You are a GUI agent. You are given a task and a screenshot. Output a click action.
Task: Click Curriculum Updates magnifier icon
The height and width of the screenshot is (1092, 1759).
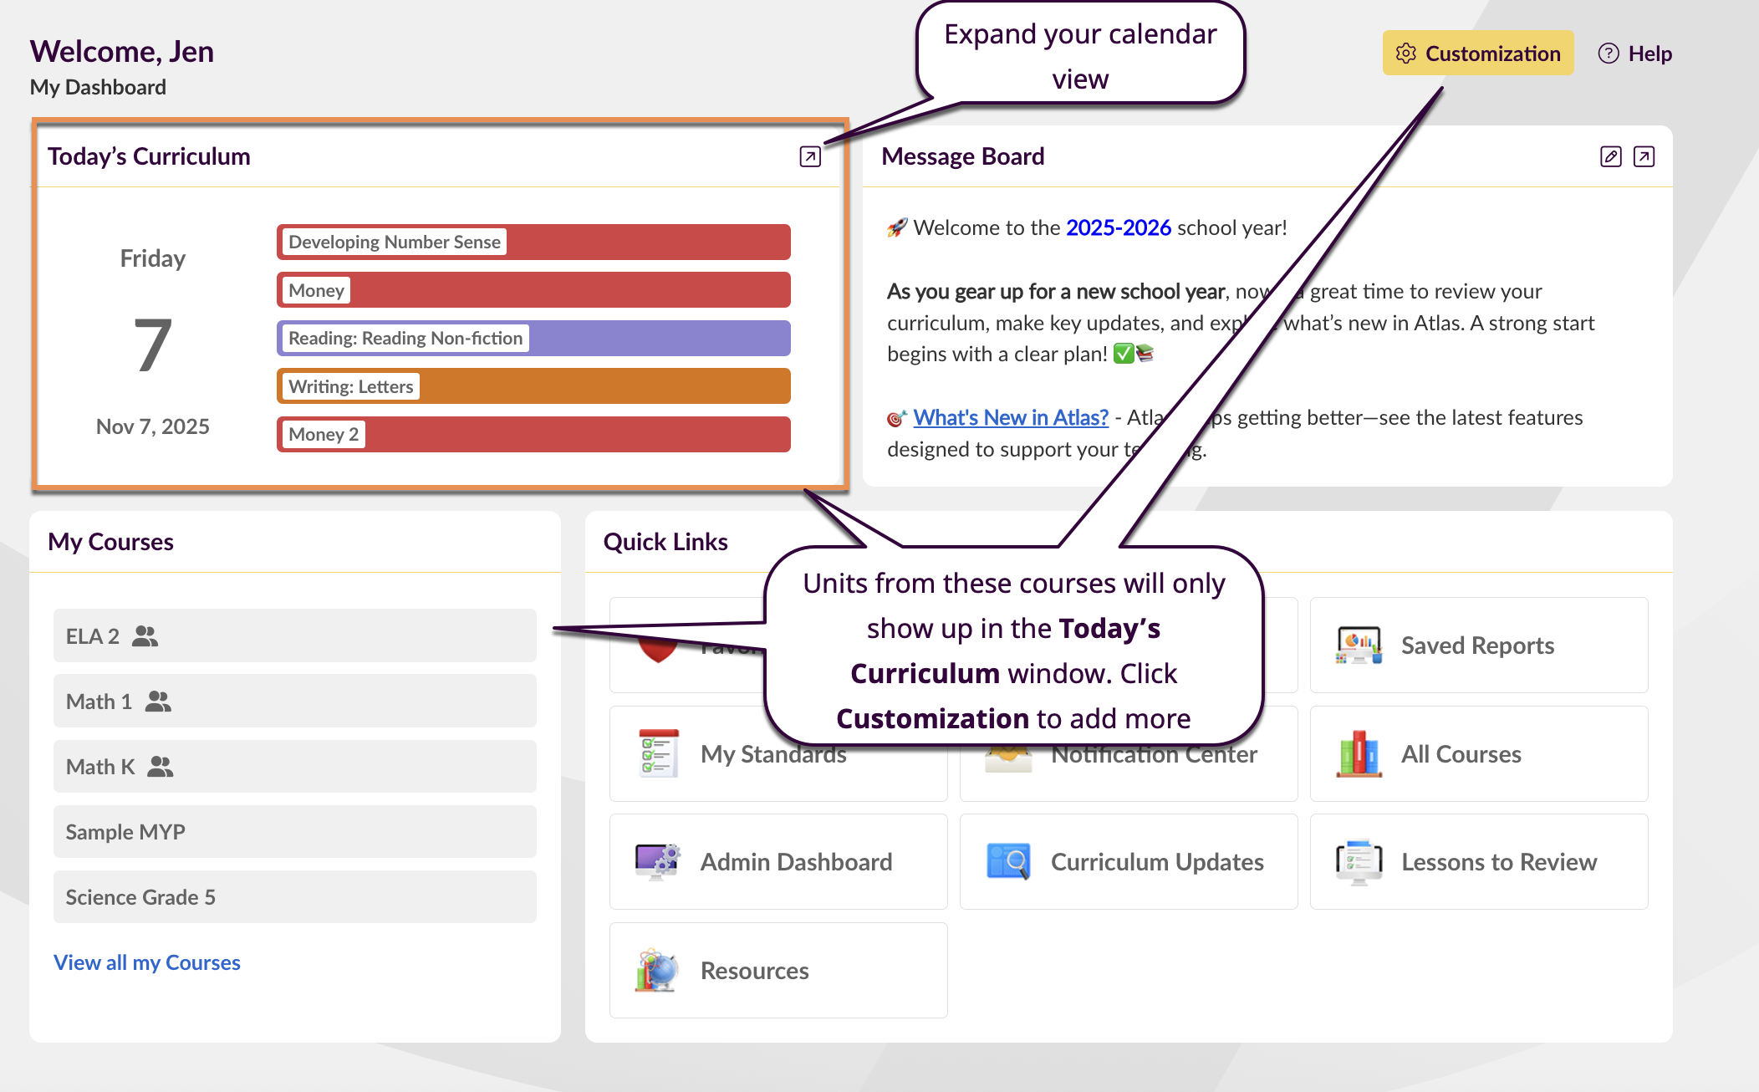coord(1008,862)
